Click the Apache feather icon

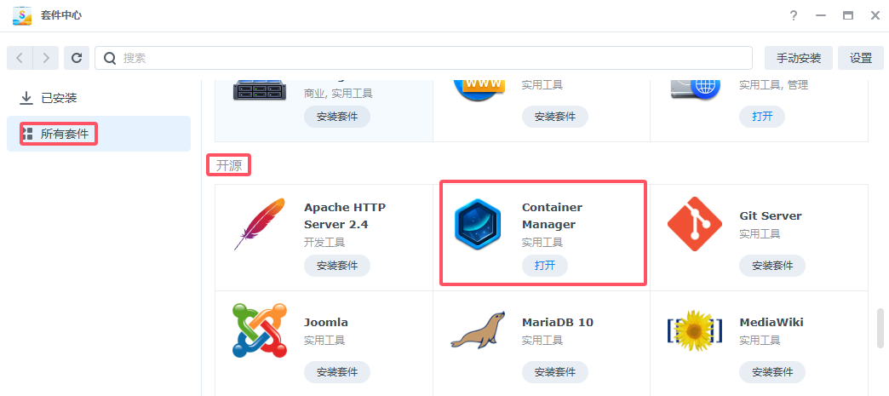[260, 224]
